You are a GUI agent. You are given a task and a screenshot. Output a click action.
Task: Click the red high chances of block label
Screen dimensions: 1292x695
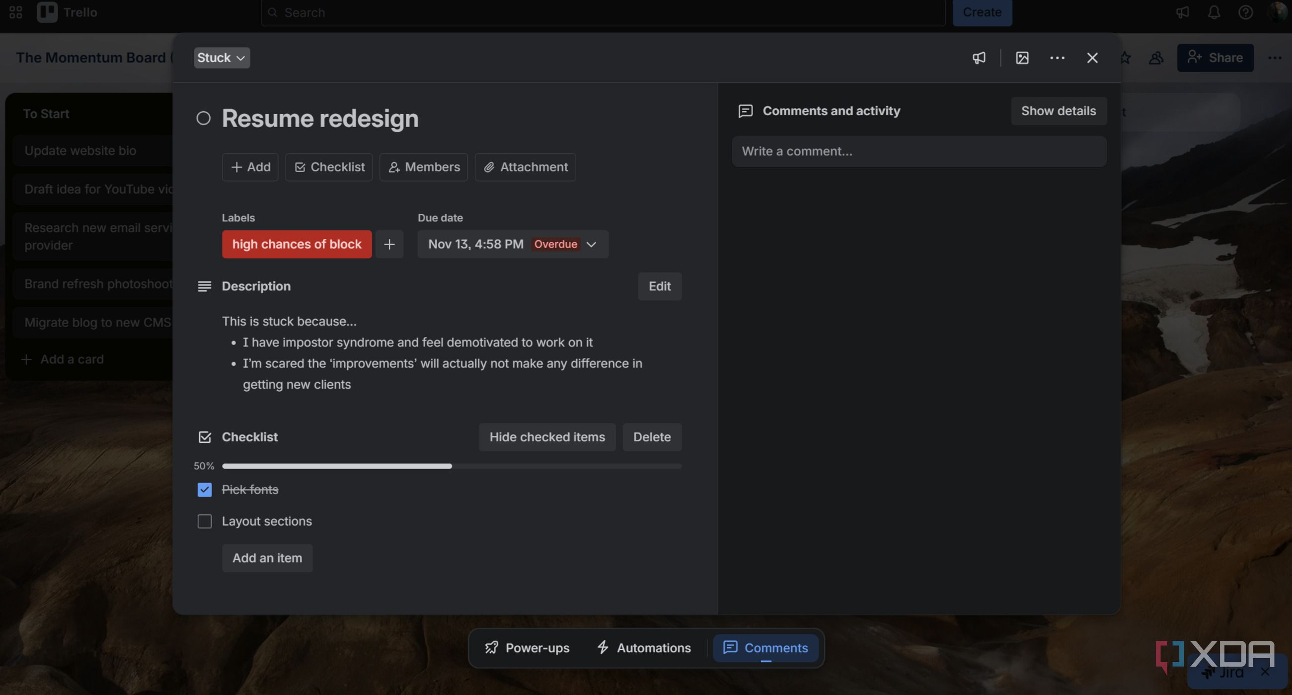pyautogui.click(x=297, y=244)
